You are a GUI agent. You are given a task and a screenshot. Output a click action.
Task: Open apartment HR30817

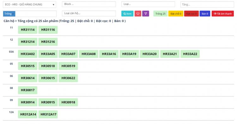pos(28,90)
